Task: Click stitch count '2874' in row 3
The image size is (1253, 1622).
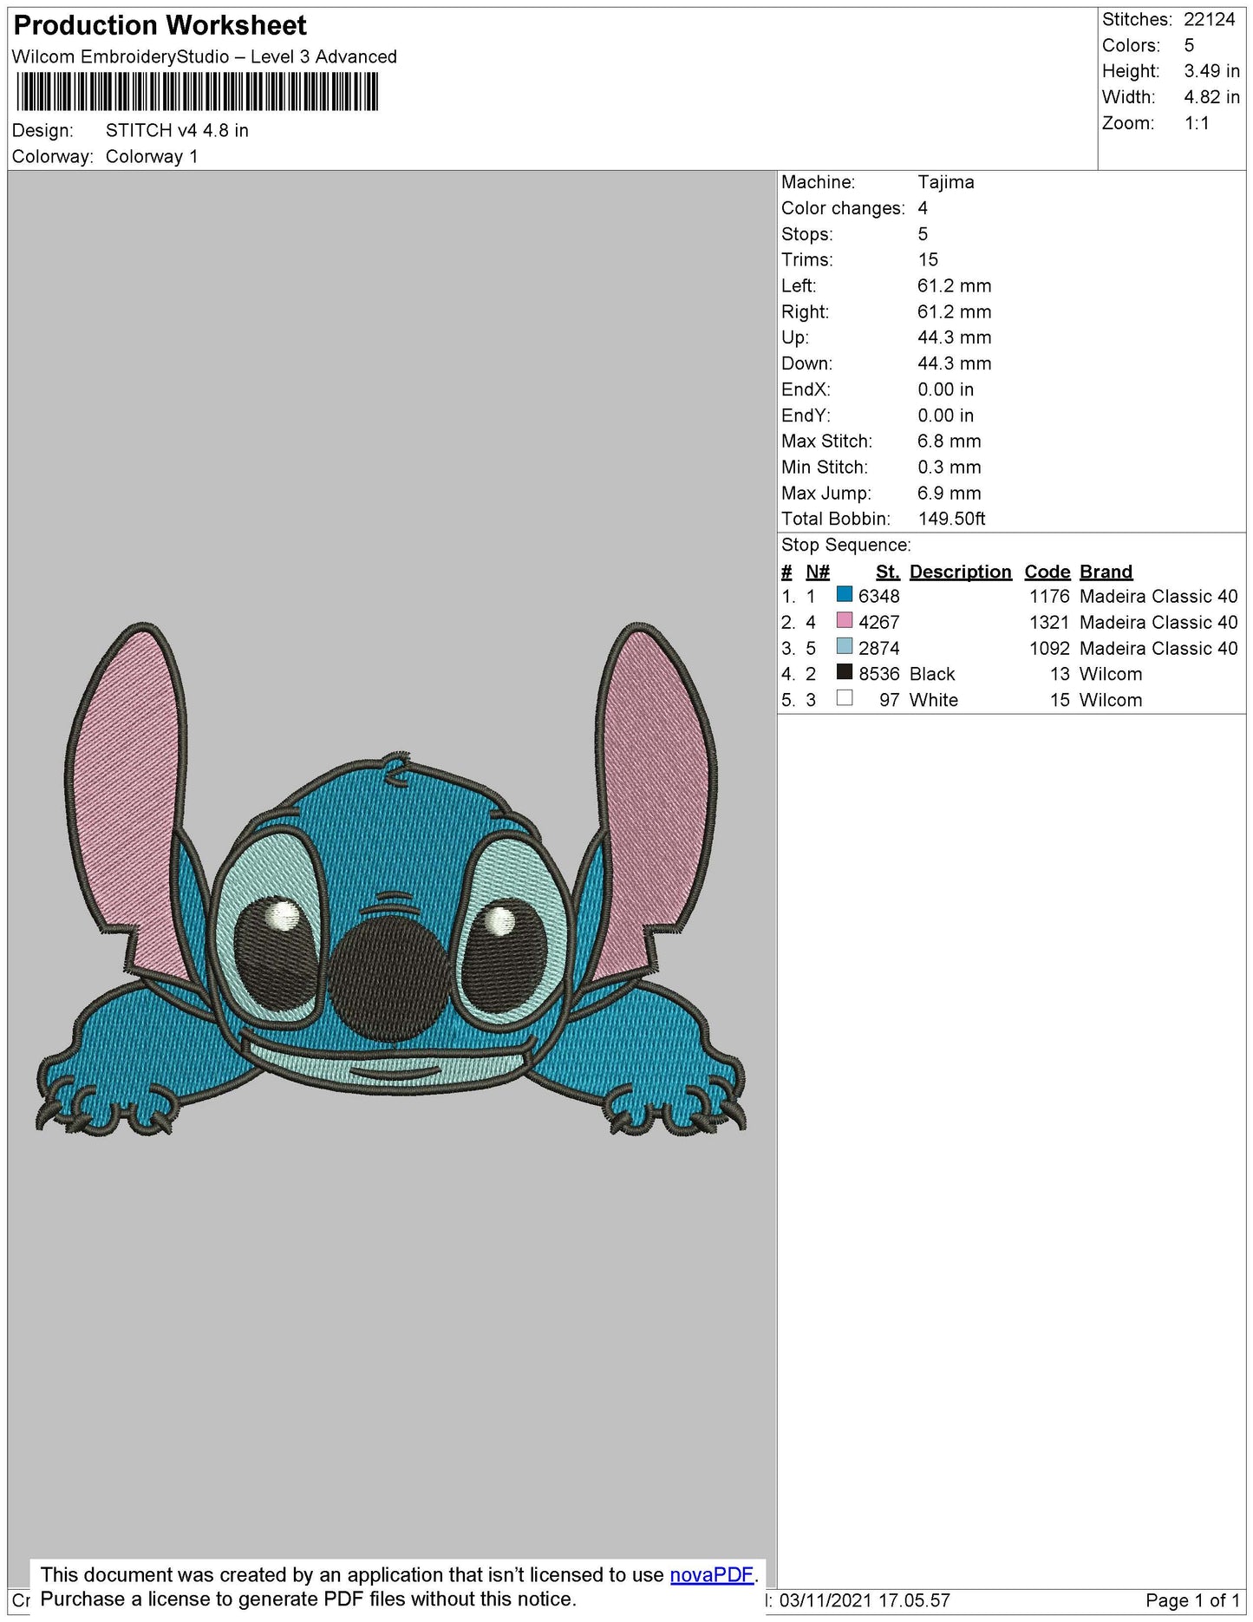Action: pyautogui.click(x=878, y=648)
